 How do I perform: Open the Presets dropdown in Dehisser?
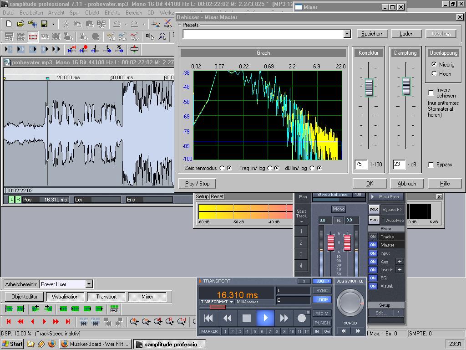point(347,34)
